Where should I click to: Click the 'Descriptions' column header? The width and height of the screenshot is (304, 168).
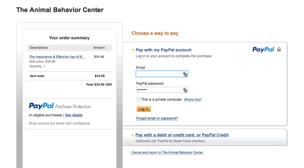[x=39, y=48]
